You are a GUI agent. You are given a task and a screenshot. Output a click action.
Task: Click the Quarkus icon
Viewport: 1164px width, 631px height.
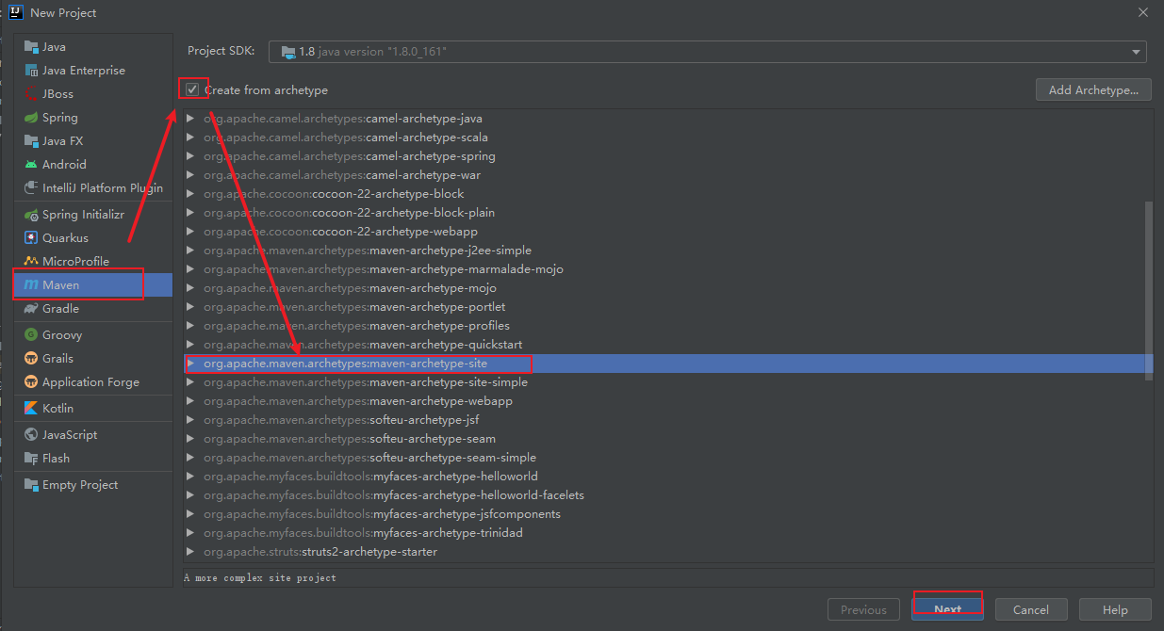click(x=31, y=238)
